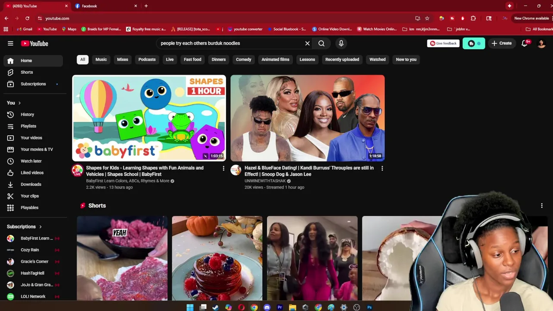Open options menu for Shapes for Kids video
Screen dimensions: 553x311
tap(223, 168)
